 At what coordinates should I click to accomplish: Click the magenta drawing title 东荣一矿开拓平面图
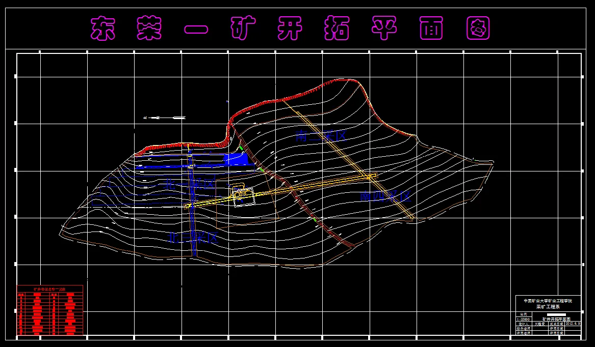click(290, 28)
